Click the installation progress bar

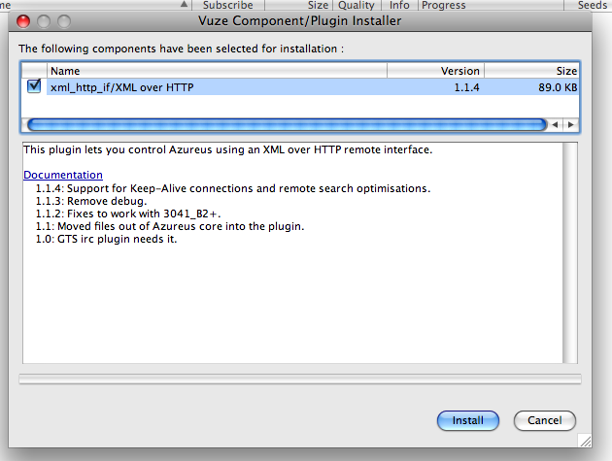tap(300, 379)
